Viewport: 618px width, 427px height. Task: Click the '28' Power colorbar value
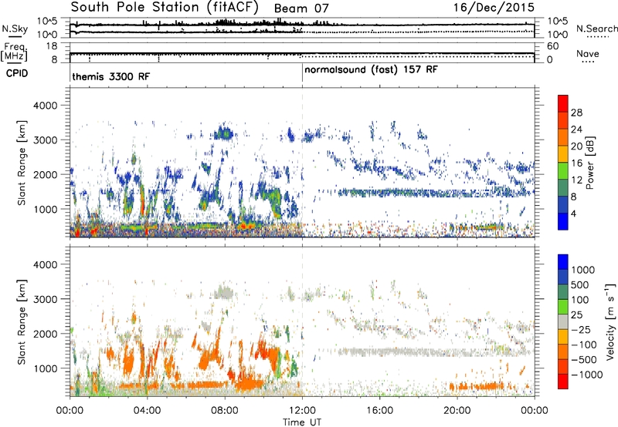point(576,113)
